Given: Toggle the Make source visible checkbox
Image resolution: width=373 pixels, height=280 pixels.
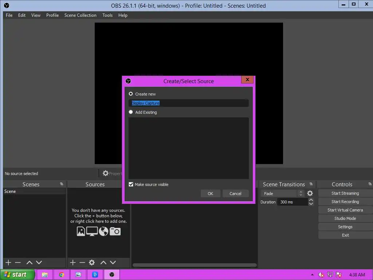Looking at the screenshot, I should pyautogui.click(x=131, y=184).
